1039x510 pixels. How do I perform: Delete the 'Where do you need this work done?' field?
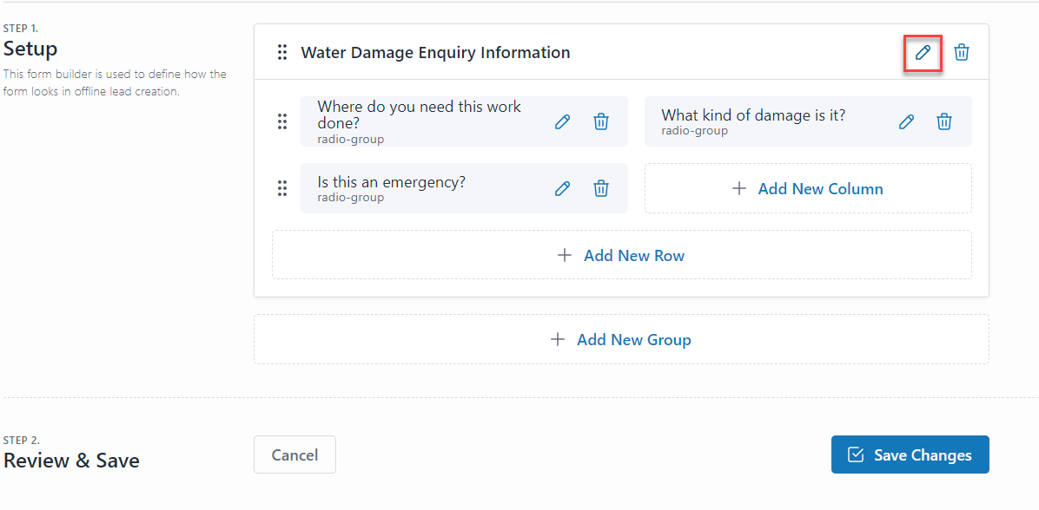[x=600, y=121]
